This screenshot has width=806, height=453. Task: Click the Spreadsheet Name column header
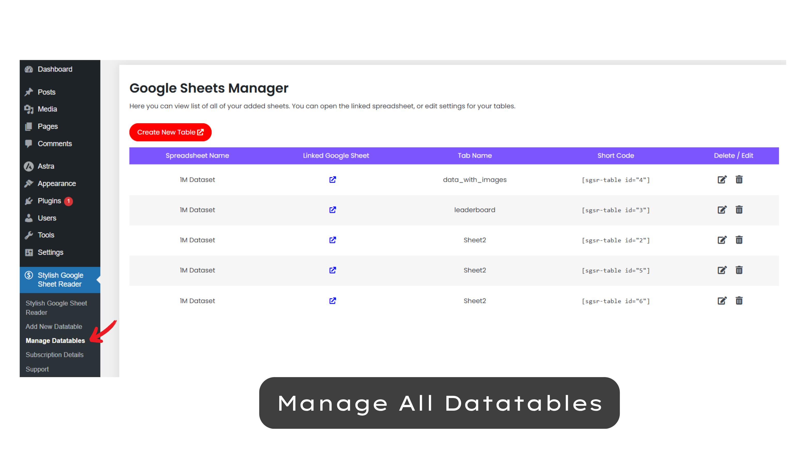click(x=197, y=155)
